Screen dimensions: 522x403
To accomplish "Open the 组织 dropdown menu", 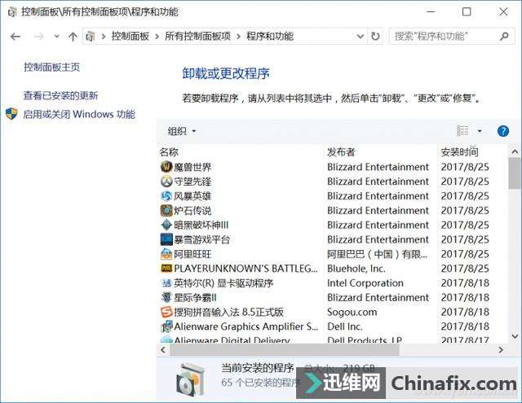I will (x=182, y=131).
